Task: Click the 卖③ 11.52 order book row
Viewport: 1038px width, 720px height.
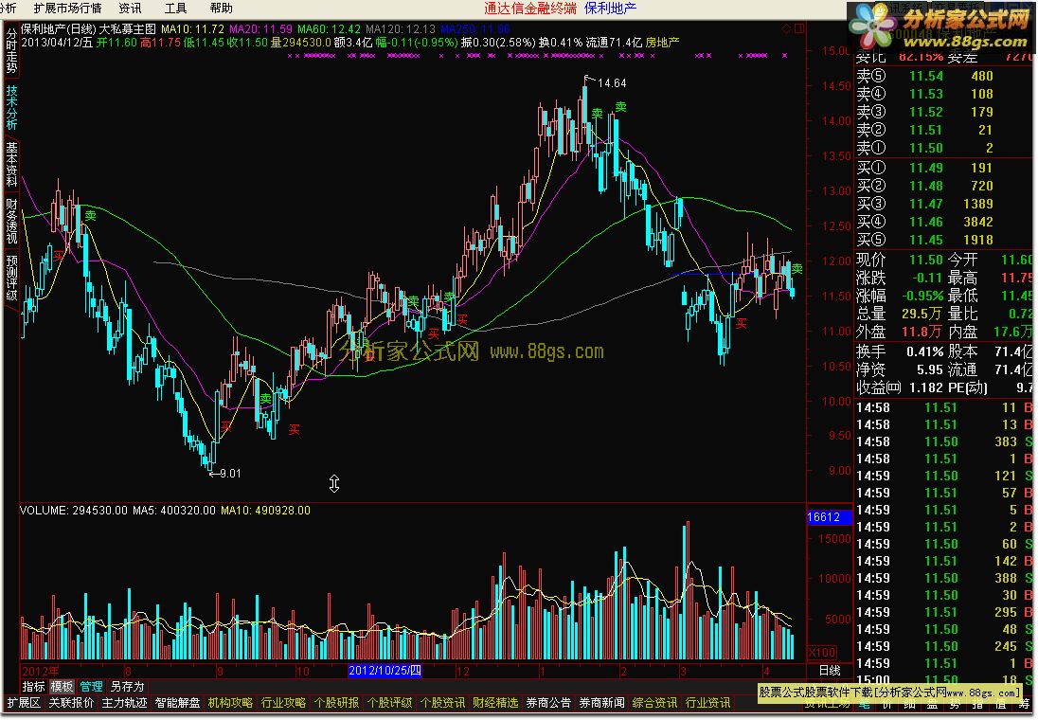Action: pyautogui.click(x=944, y=112)
